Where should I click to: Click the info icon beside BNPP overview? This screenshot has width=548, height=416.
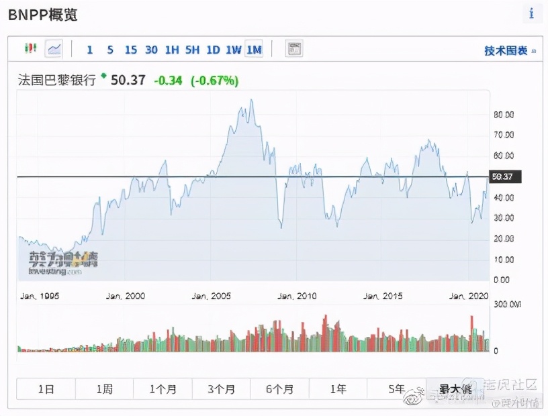[532, 14]
